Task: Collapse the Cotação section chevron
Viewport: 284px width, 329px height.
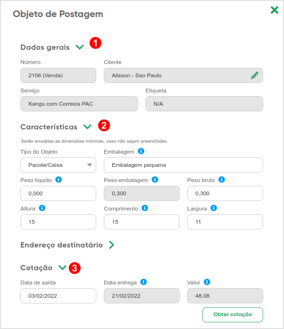Action: 62,267
